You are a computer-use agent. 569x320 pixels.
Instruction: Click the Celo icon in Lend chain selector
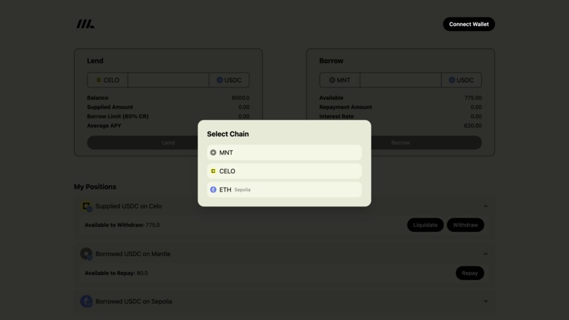click(98, 80)
